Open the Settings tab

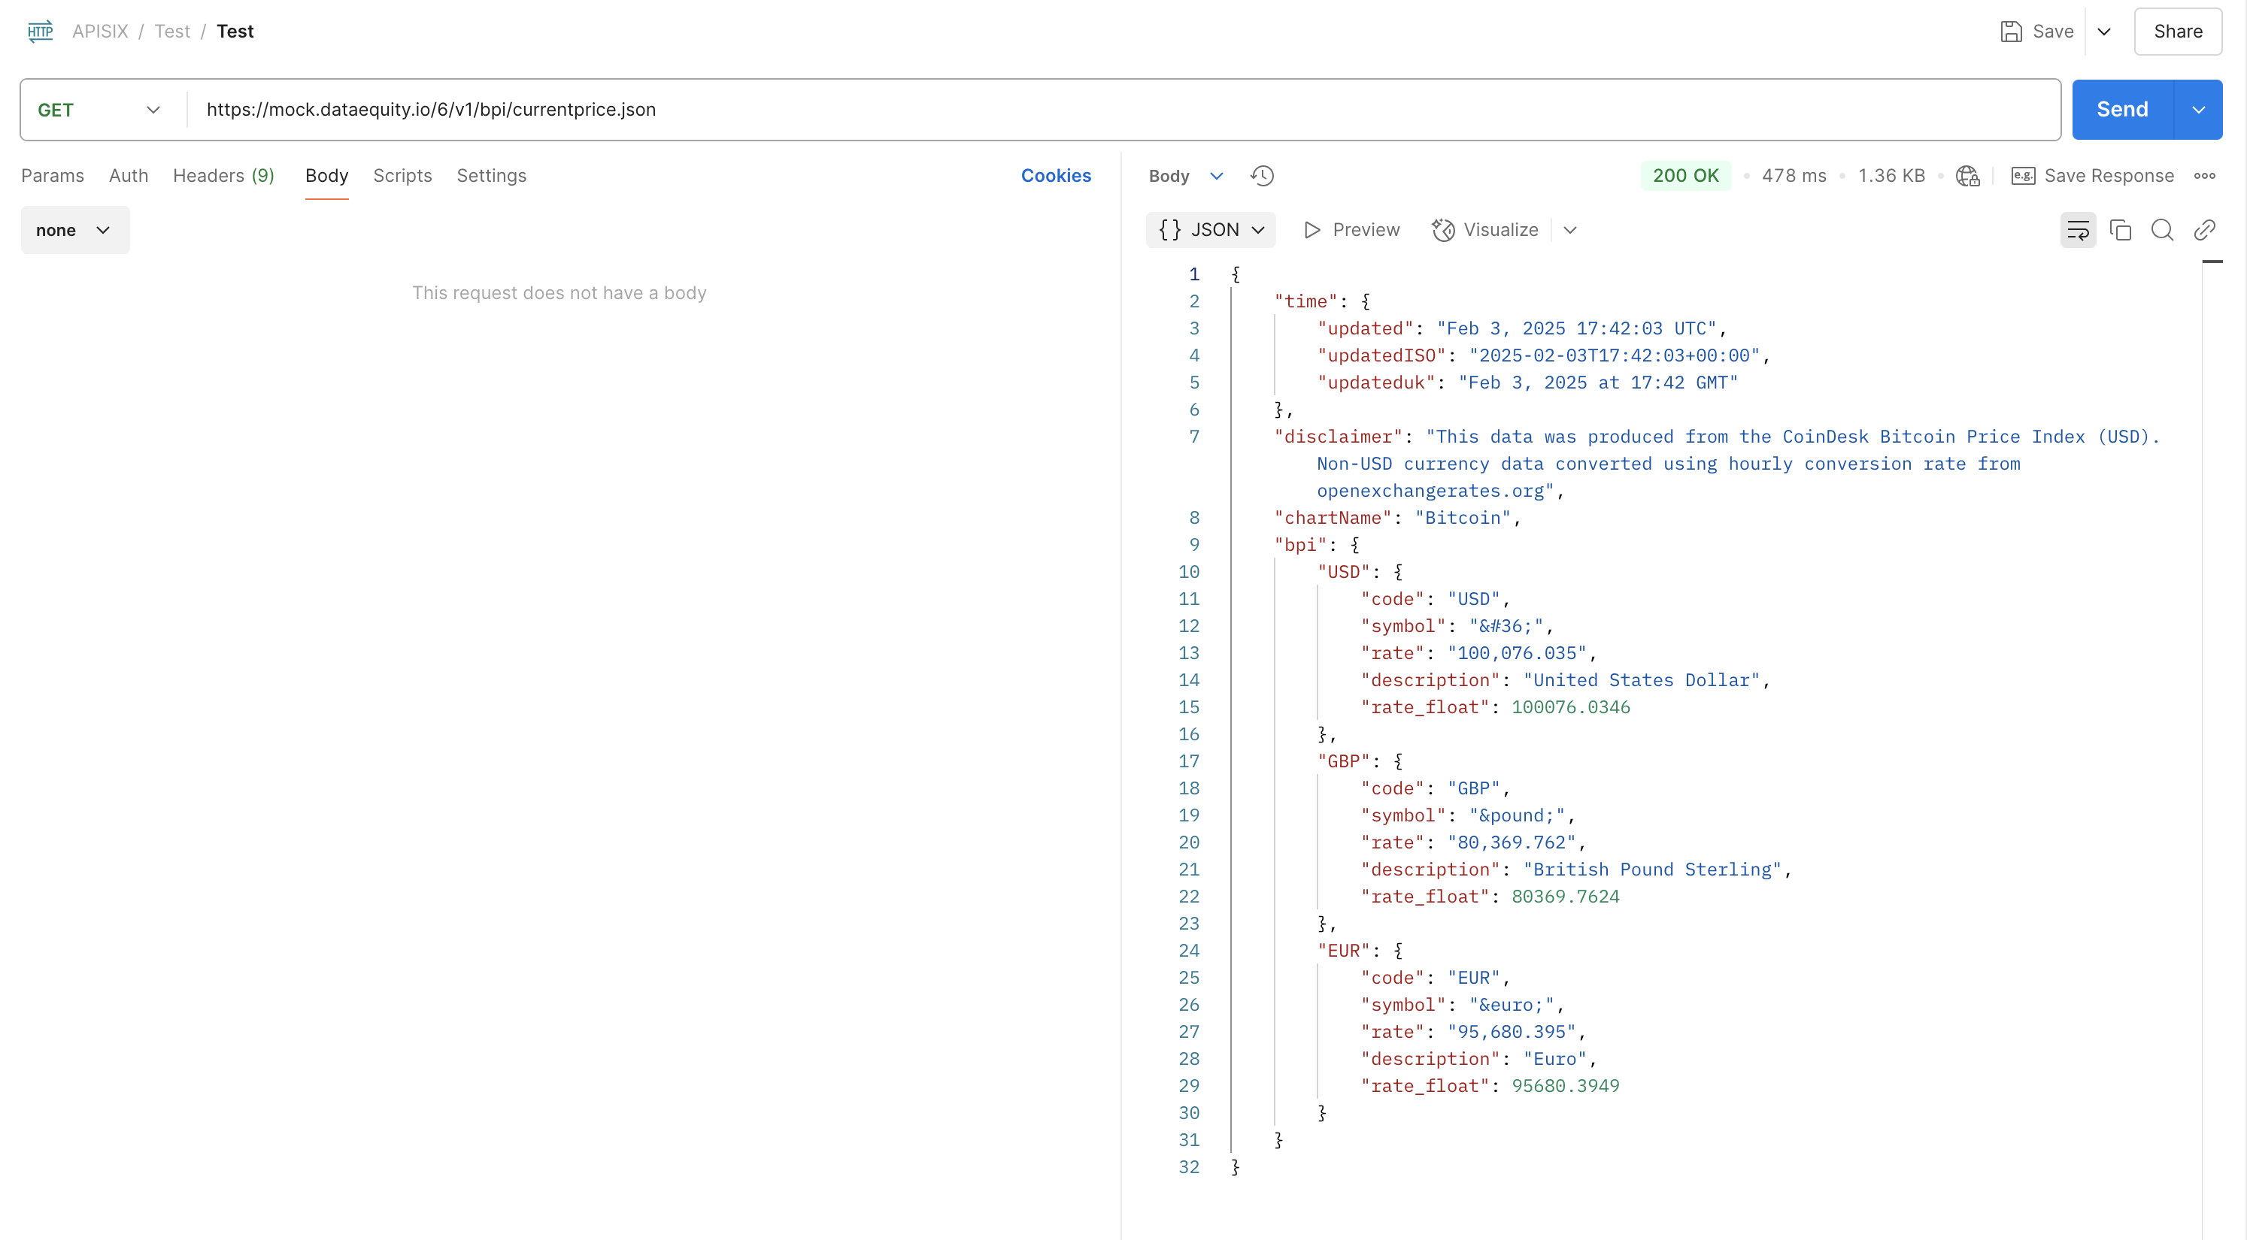click(491, 176)
